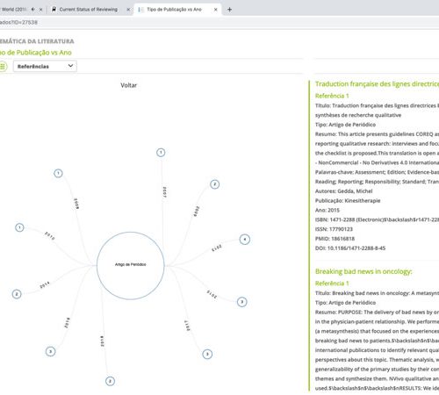The height and width of the screenshot is (395, 439).
Task: Open the Referências dropdown
Action: coord(45,66)
